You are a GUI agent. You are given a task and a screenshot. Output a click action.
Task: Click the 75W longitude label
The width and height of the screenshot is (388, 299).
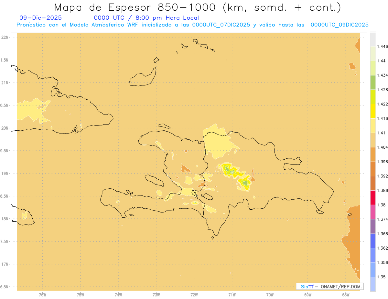click(81, 294)
